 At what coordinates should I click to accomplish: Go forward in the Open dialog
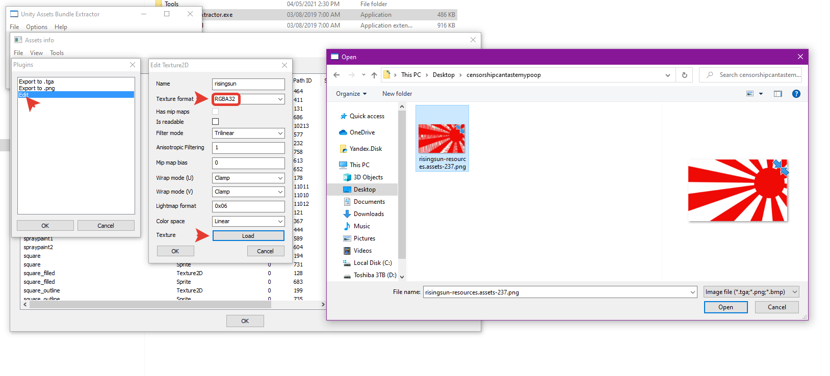point(352,75)
